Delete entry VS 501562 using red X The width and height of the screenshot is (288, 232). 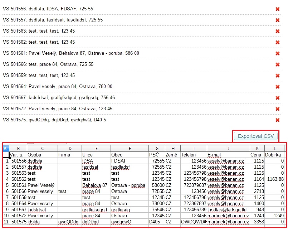[x=277, y=42]
